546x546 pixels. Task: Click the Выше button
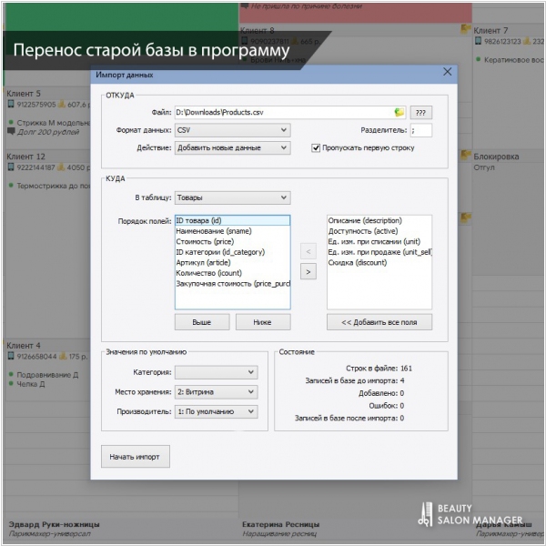(x=202, y=322)
